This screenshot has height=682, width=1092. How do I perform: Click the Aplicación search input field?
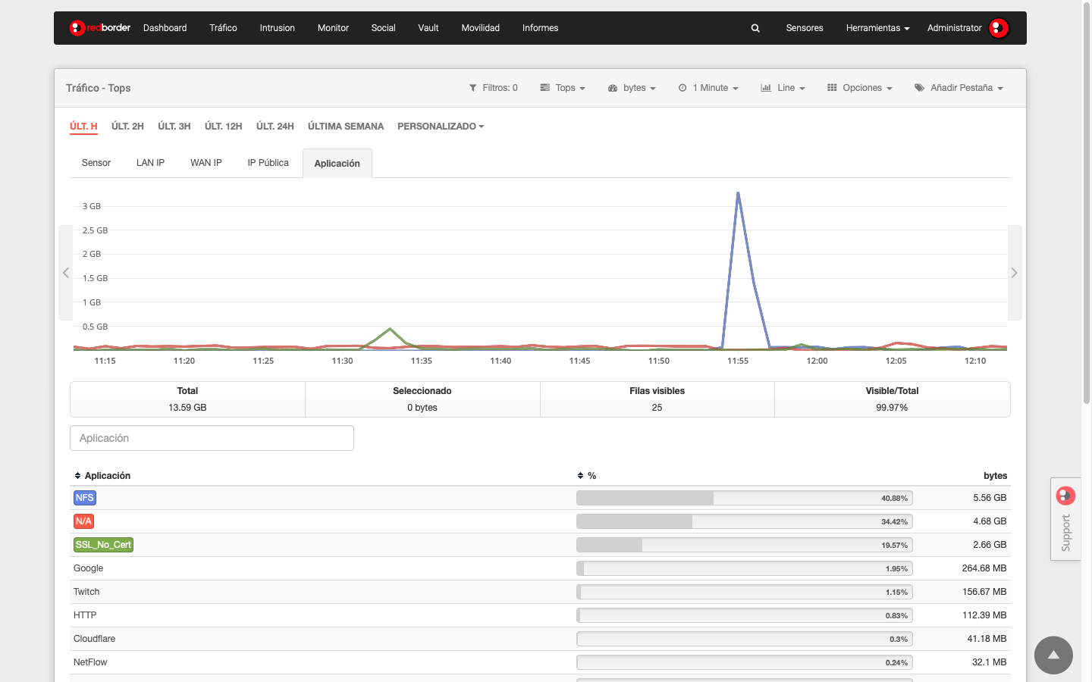pos(212,438)
